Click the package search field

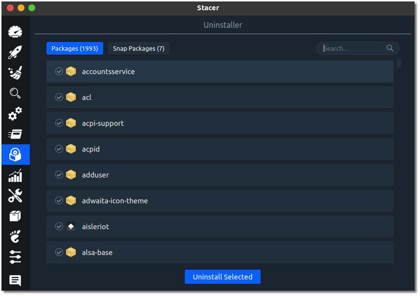click(x=353, y=48)
